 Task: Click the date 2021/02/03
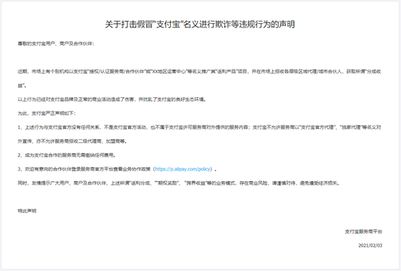coord(370,246)
